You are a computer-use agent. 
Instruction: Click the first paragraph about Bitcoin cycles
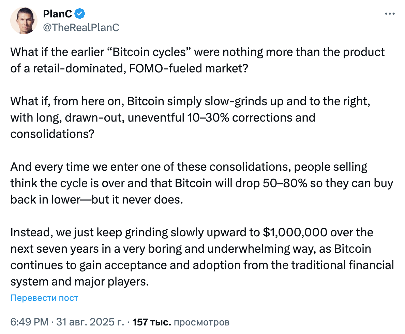198,60
